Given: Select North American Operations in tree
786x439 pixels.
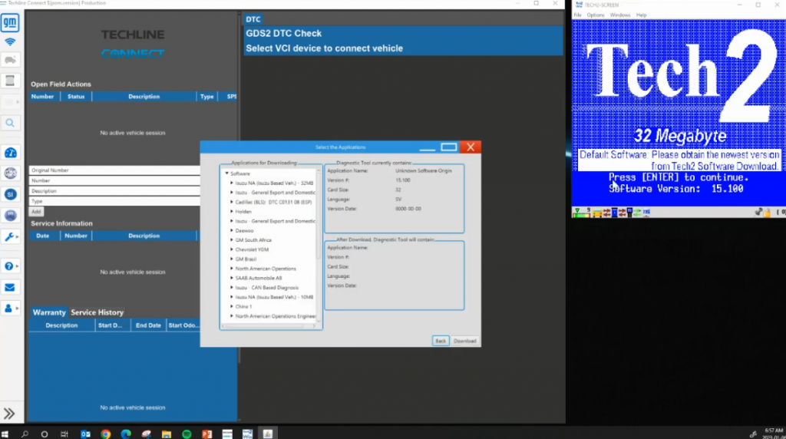Looking at the screenshot, I should [x=266, y=269].
